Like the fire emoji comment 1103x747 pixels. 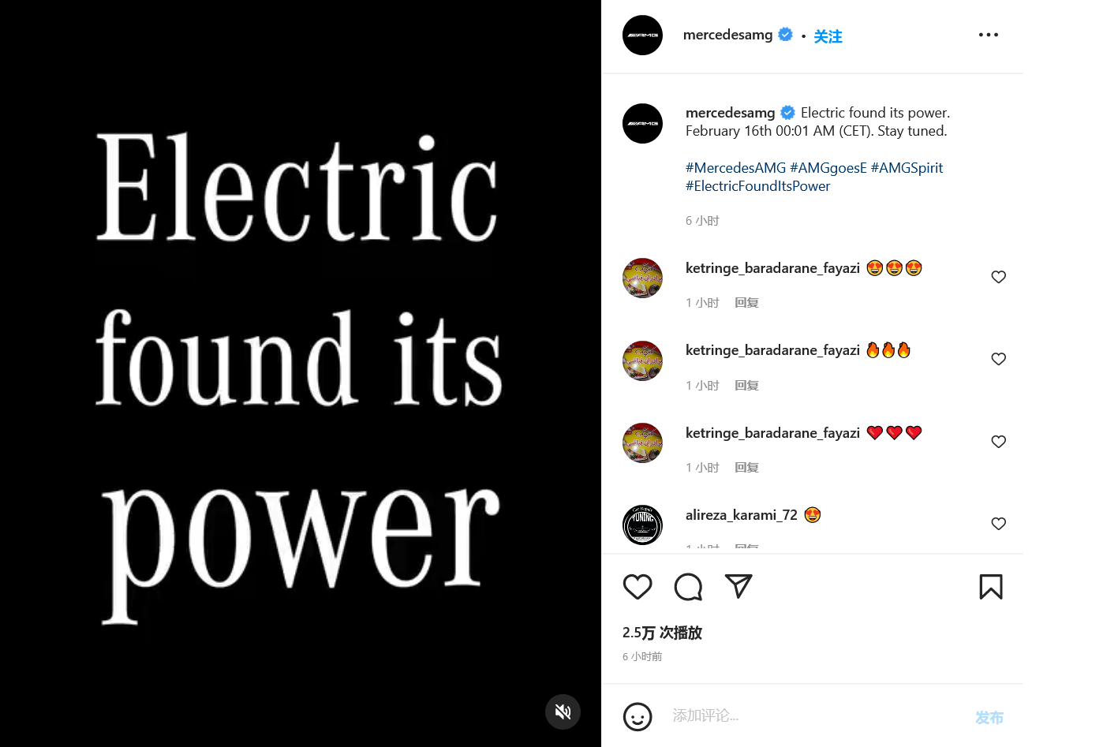pyautogui.click(x=998, y=359)
